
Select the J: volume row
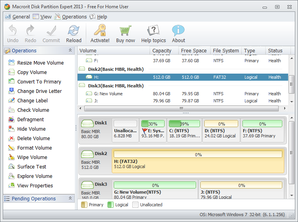tap(183, 101)
